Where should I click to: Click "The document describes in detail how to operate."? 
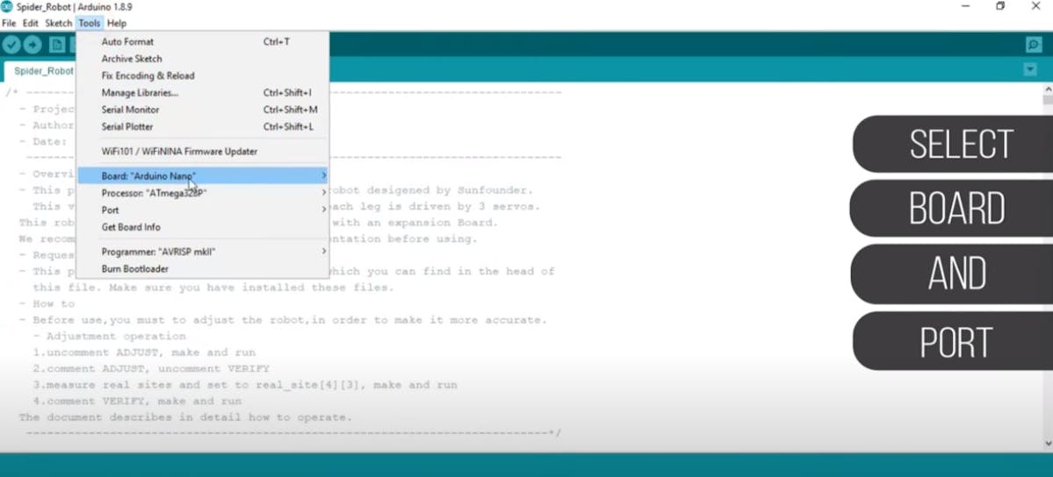(185, 417)
